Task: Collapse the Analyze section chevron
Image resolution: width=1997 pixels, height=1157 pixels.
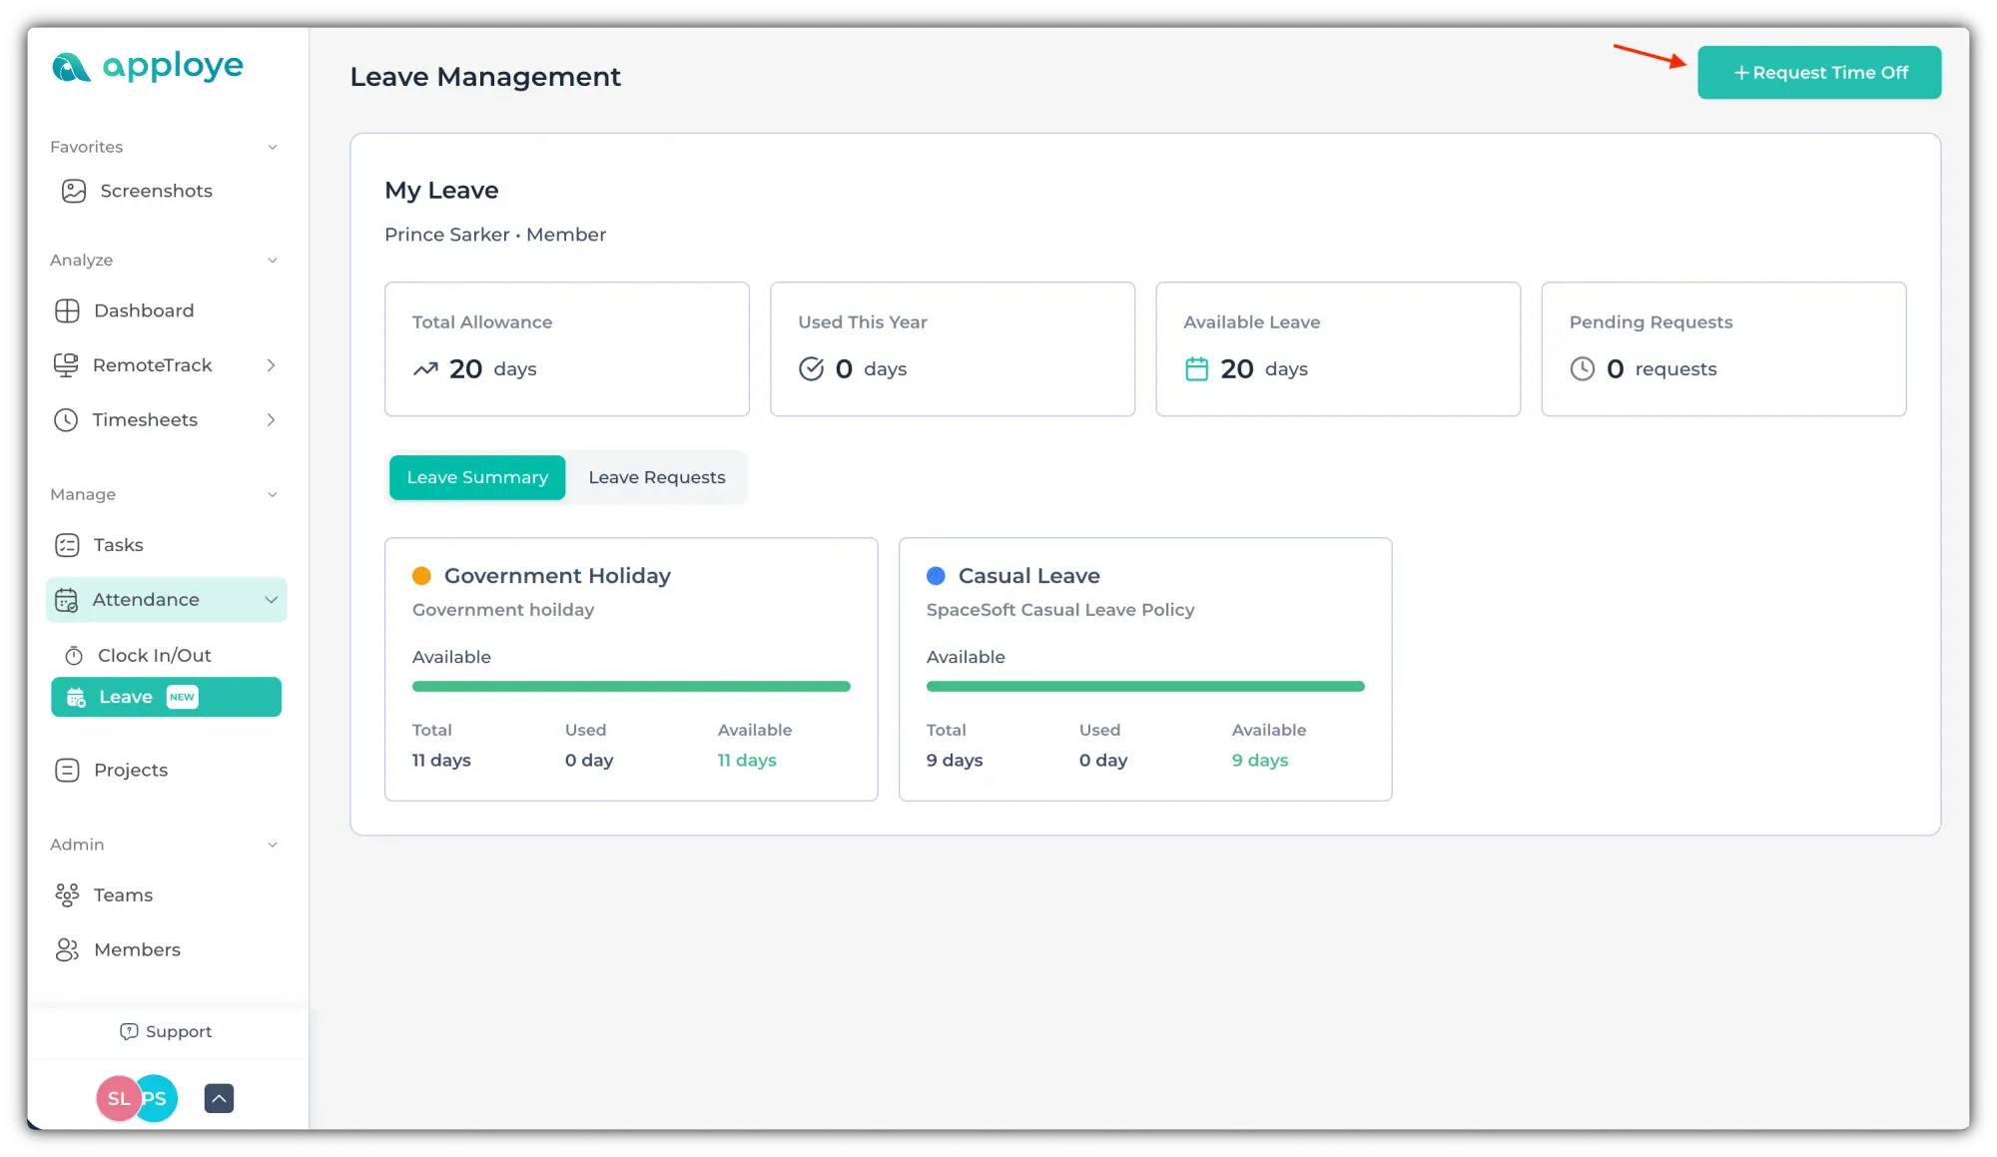Action: (x=272, y=261)
